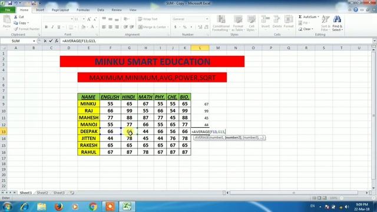Viewport: 377px width, 212px height.
Task: Open the Number Format General dropdown
Action: (207, 19)
